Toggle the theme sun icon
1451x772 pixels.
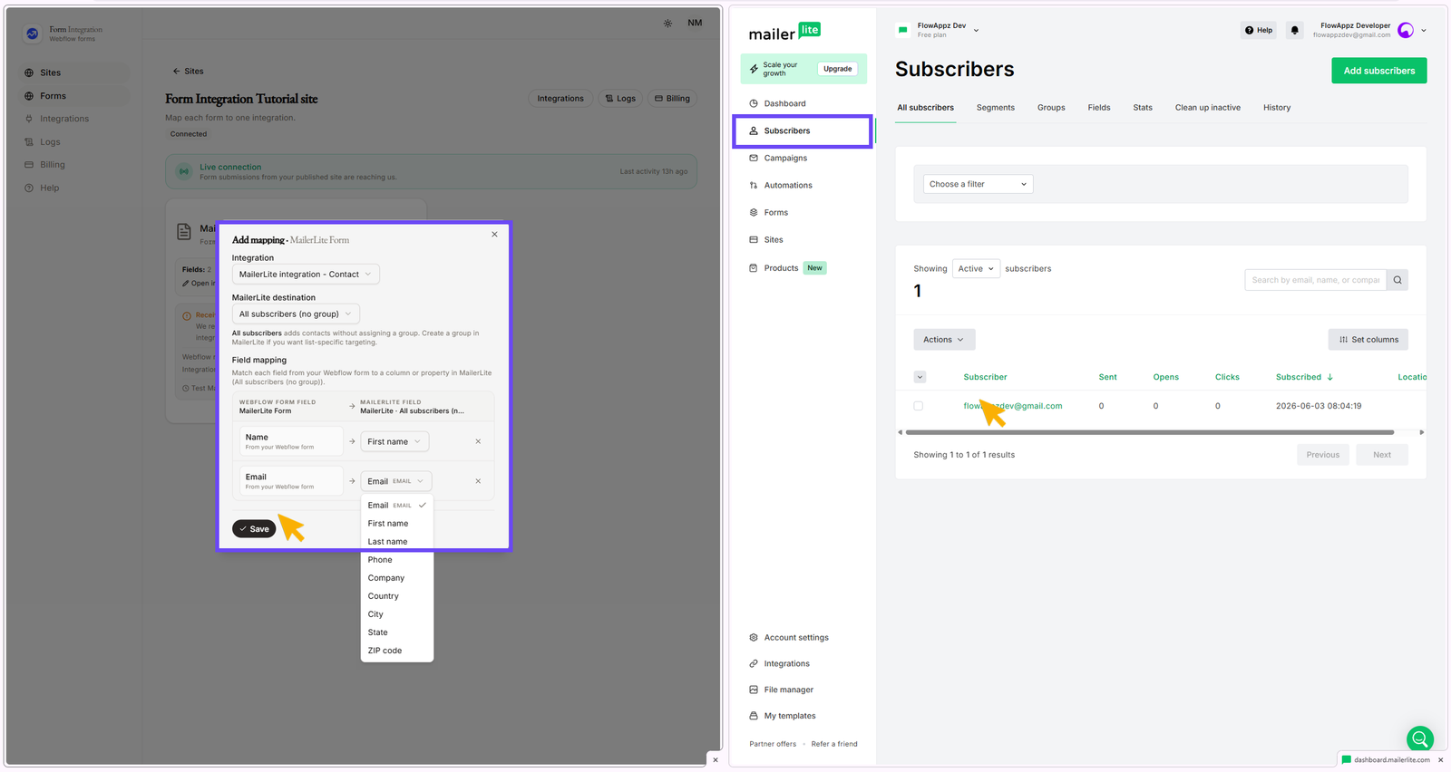tap(667, 24)
